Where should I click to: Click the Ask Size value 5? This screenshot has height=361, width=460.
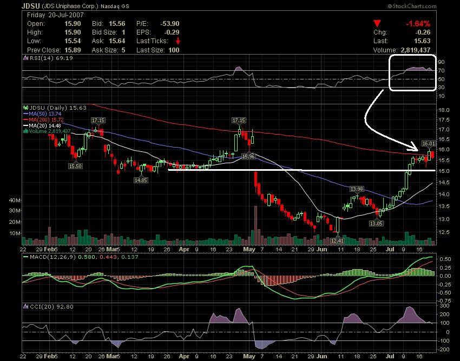[x=123, y=50]
